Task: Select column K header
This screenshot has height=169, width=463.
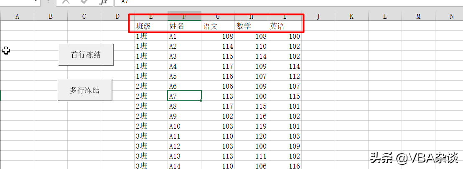Action: 351,17
